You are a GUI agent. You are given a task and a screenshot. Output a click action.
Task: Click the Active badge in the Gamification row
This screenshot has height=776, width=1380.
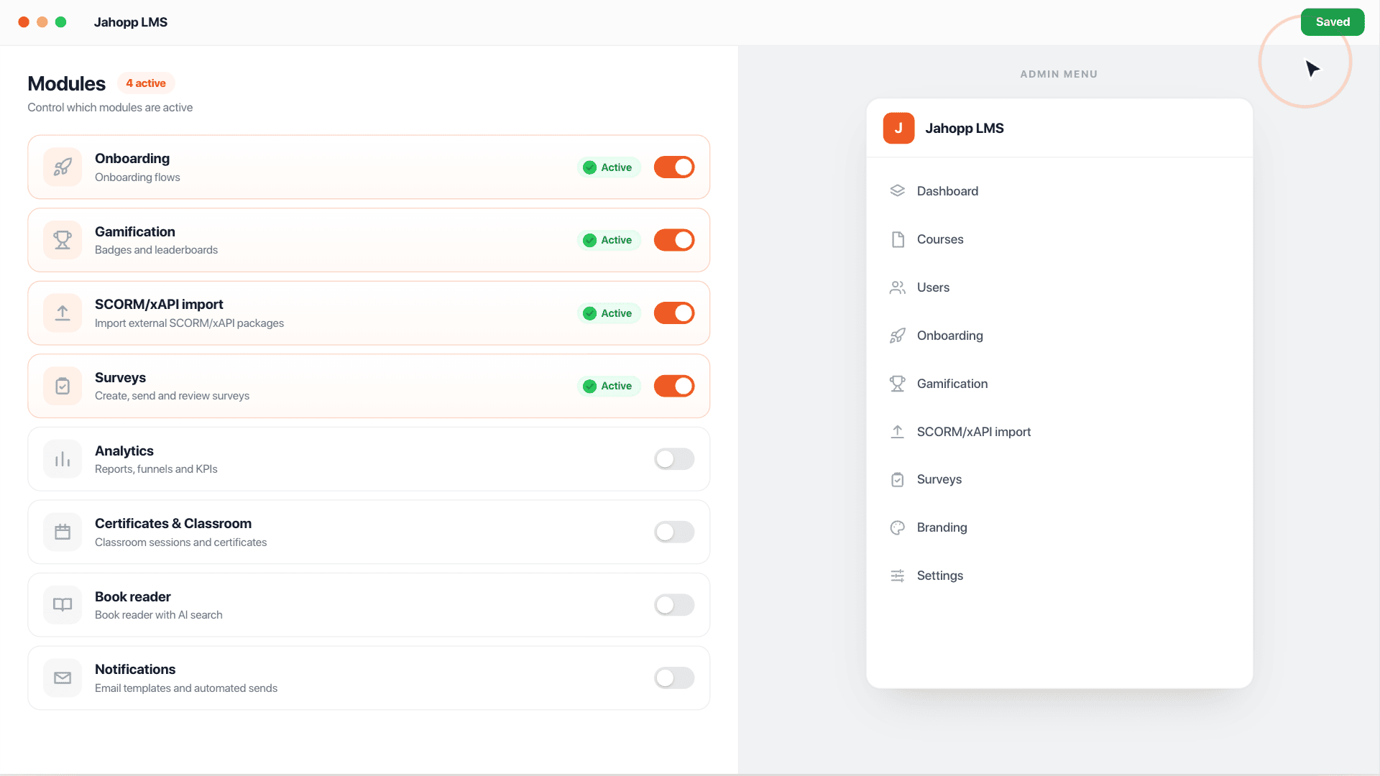coord(608,240)
